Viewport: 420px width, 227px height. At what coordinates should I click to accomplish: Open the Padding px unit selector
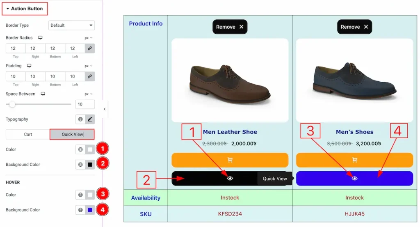89,66
